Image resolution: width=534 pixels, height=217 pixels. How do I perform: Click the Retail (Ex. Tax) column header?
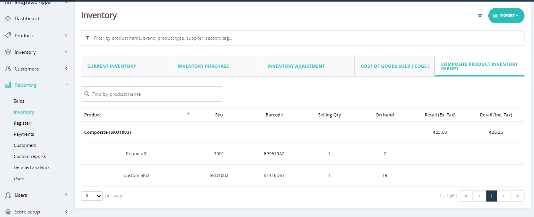coord(440,115)
